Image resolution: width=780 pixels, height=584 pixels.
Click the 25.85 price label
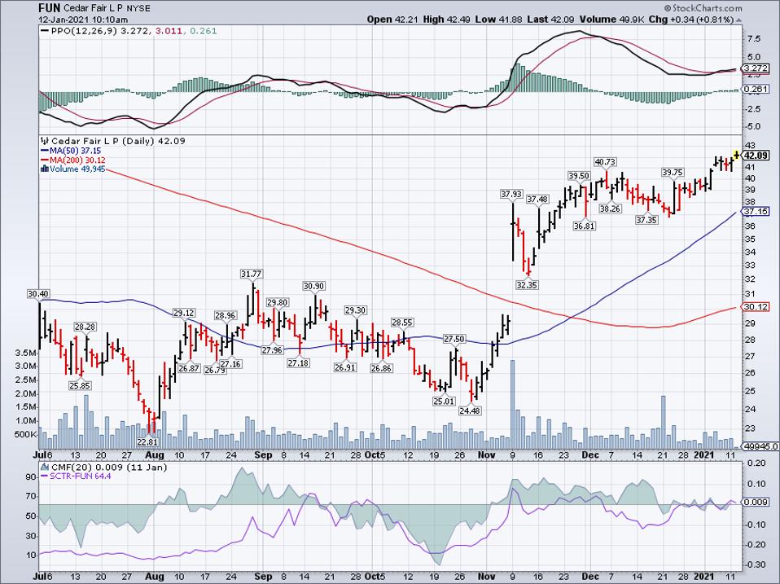coord(80,385)
